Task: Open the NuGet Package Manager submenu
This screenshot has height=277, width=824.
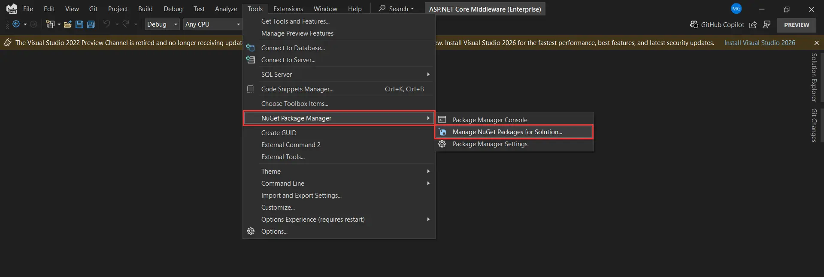Action: click(339, 118)
